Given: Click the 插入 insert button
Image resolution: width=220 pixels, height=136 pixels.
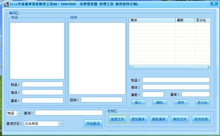Looking at the screenshot, I should pos(138,103).
